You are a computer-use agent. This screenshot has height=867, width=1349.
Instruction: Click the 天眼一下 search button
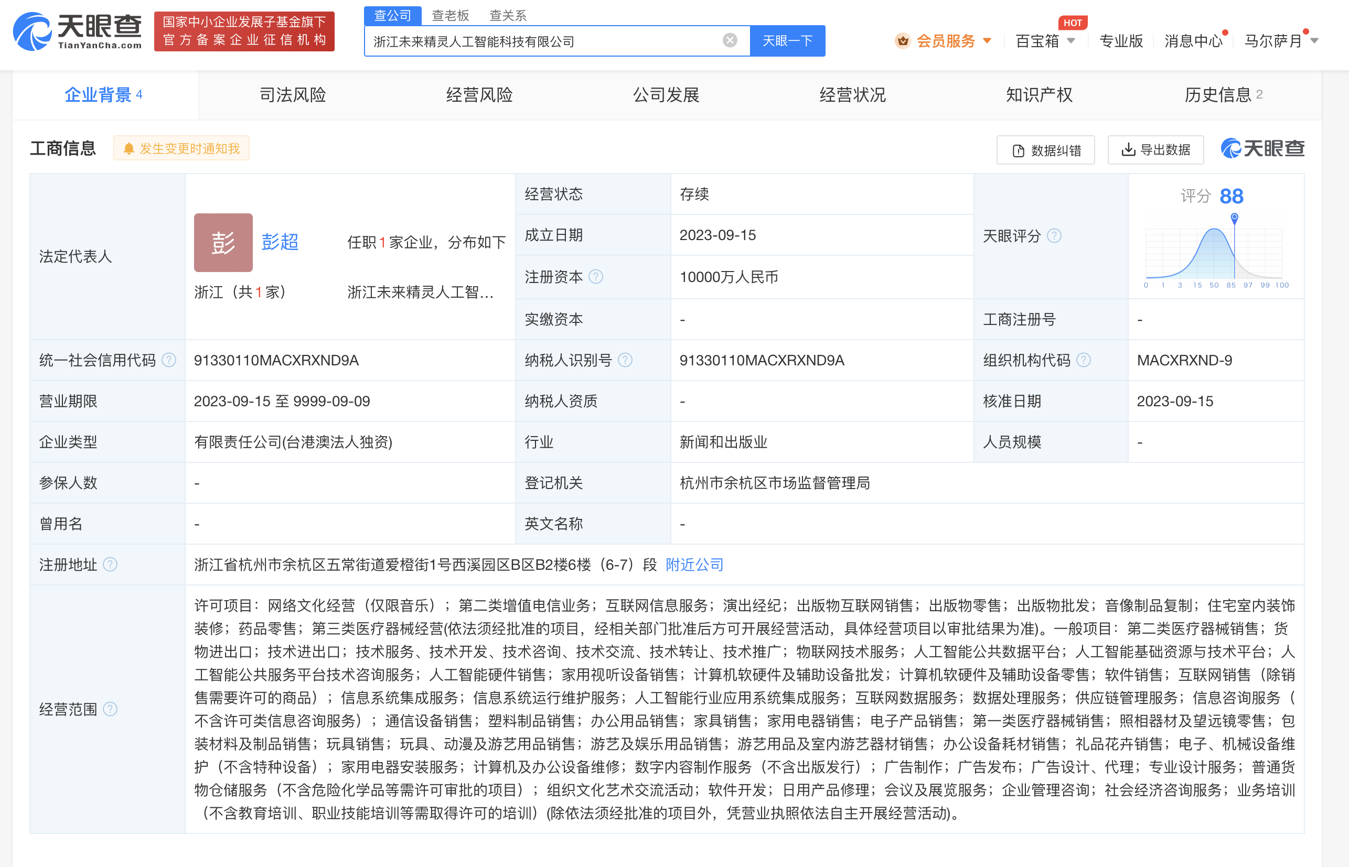pos(787,40)
